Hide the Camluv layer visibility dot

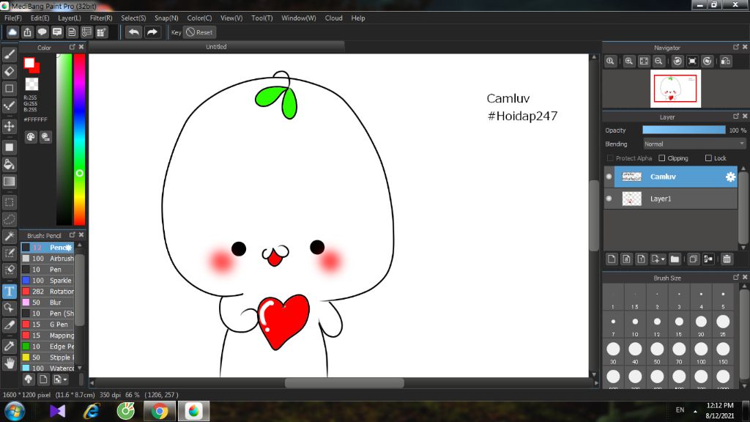[609, 177]
